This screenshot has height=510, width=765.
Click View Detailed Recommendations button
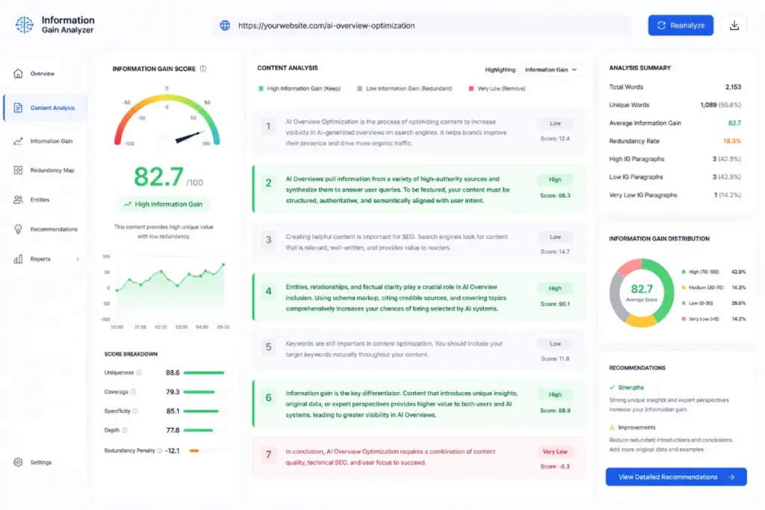click(x=676, y=477)
